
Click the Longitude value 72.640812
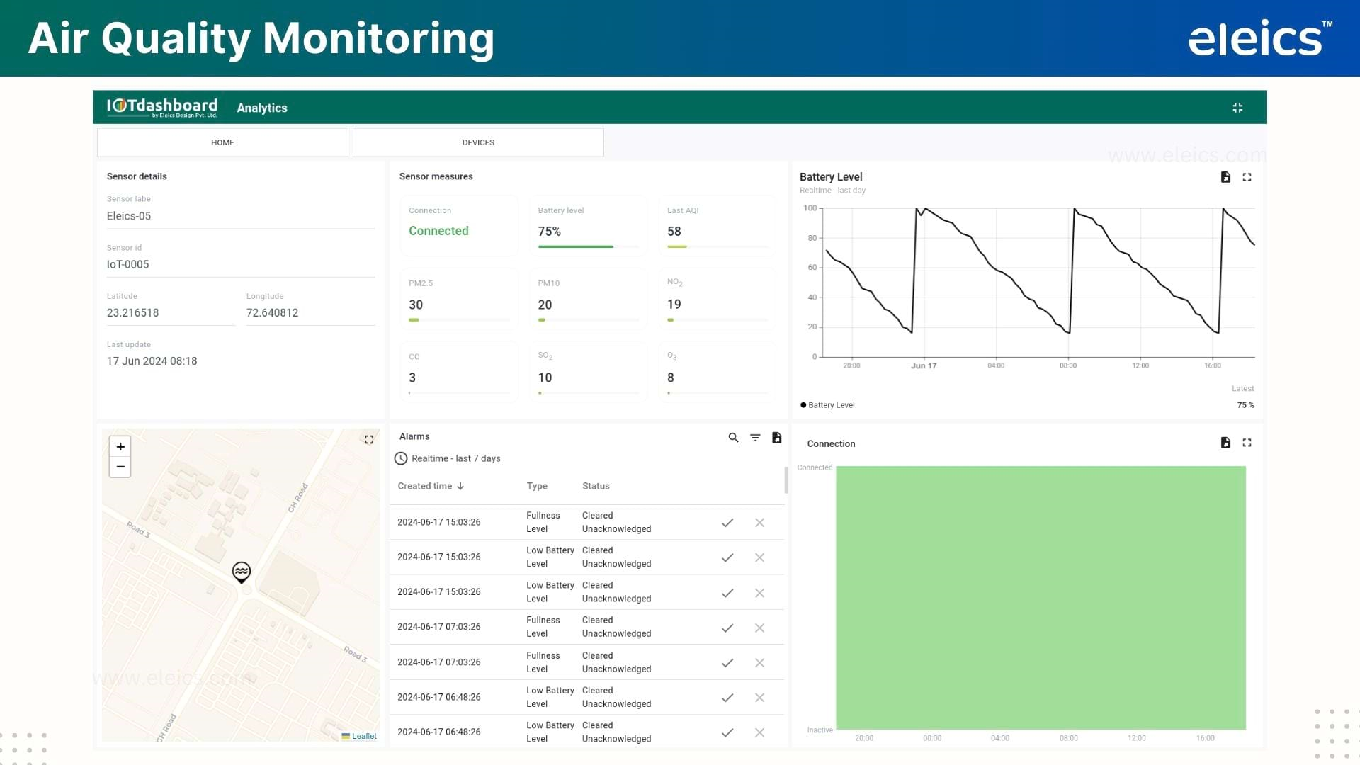[272, 312]
